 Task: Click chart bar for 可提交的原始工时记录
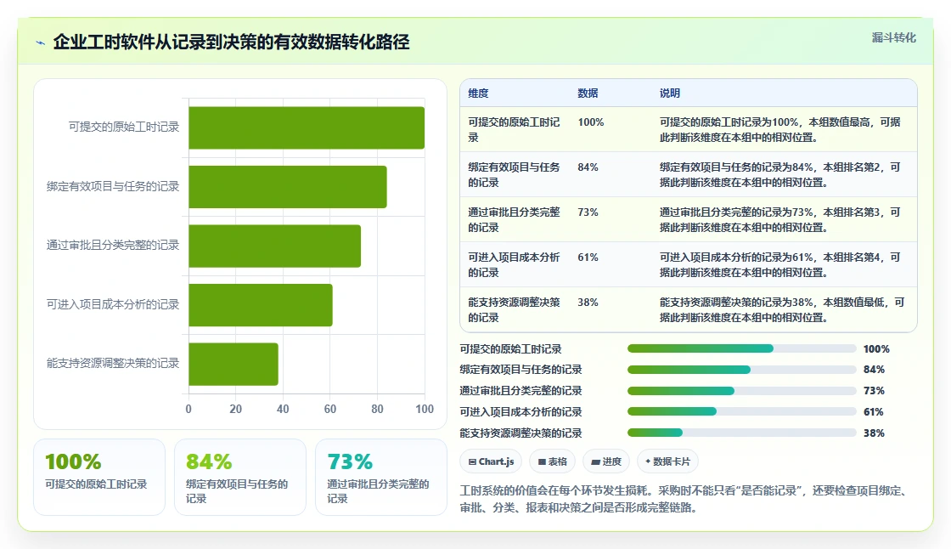pyautogui.click(x=307, y=127)
